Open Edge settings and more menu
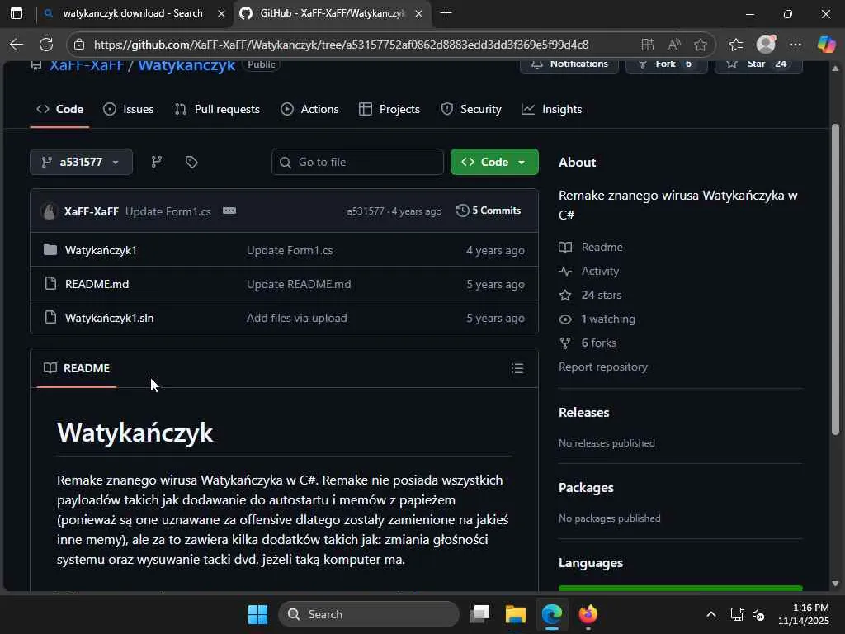Screen dimensions: 845x634 [x=795, y=45]
